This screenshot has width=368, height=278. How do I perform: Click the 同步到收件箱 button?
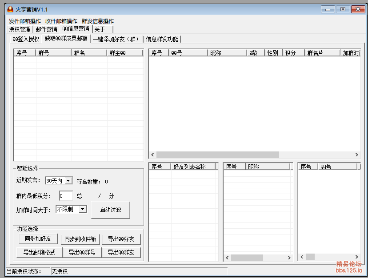pos(80,239)
